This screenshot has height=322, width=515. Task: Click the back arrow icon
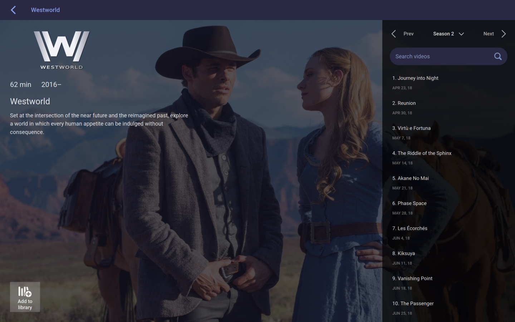click(x=13, y=10)
